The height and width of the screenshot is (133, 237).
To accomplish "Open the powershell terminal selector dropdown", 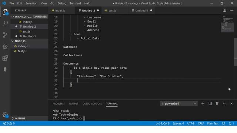I will pos(178,103).
